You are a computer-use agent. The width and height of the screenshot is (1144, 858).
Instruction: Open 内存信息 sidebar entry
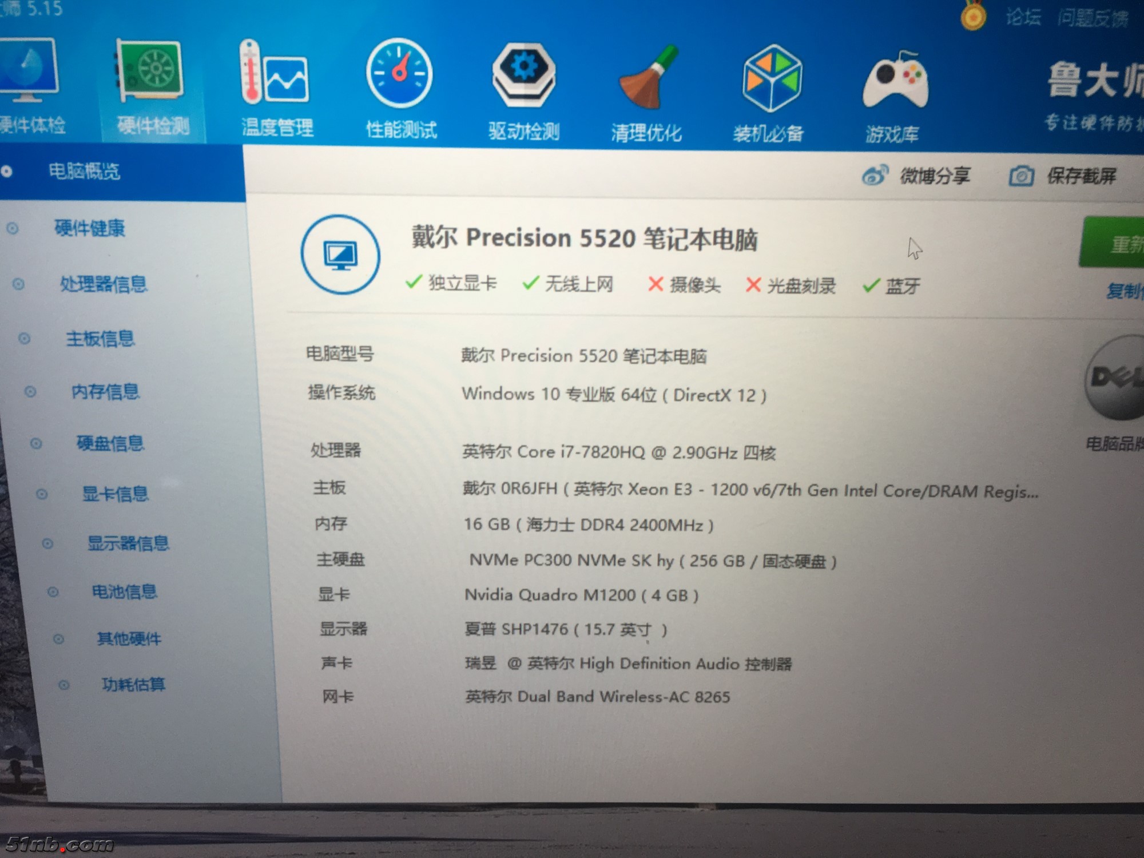click(x=105, y=391)
